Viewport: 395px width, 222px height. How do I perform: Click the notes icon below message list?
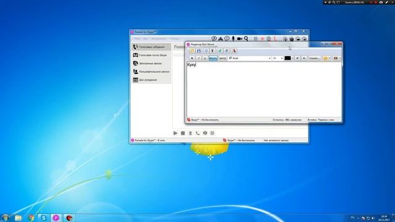212,133
